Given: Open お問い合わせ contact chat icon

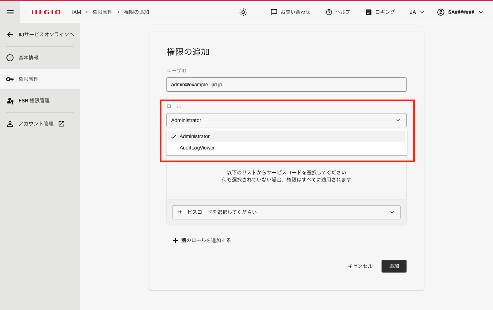Looking at the screenshot, I should 274,12.
